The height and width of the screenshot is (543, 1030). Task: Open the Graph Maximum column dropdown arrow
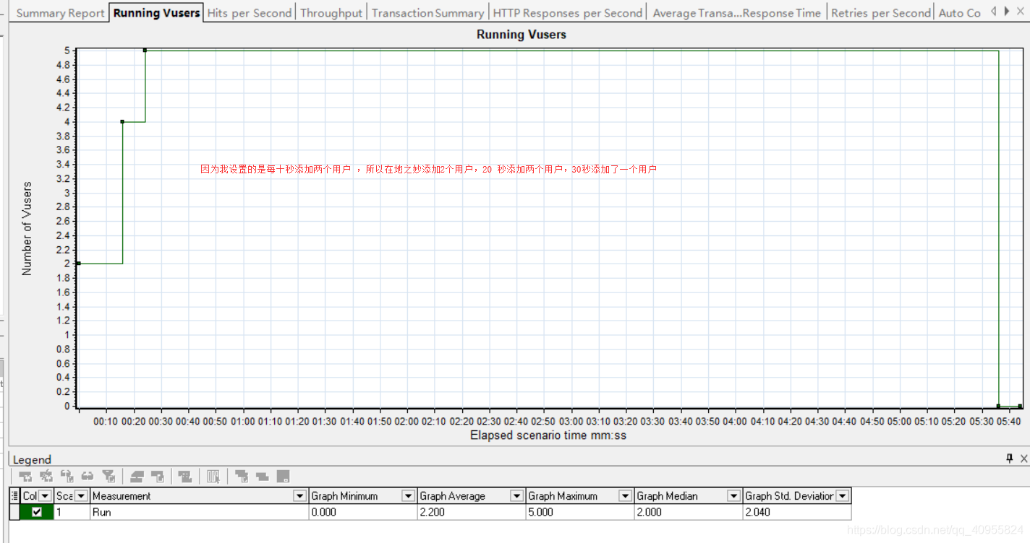(x=625, y=496)
